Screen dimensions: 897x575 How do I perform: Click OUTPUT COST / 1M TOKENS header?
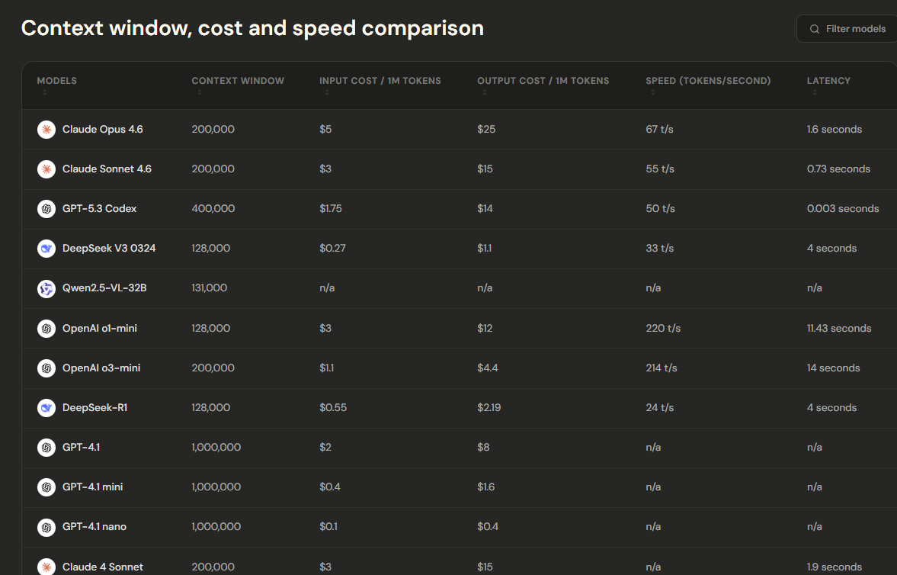pos(543,81)
